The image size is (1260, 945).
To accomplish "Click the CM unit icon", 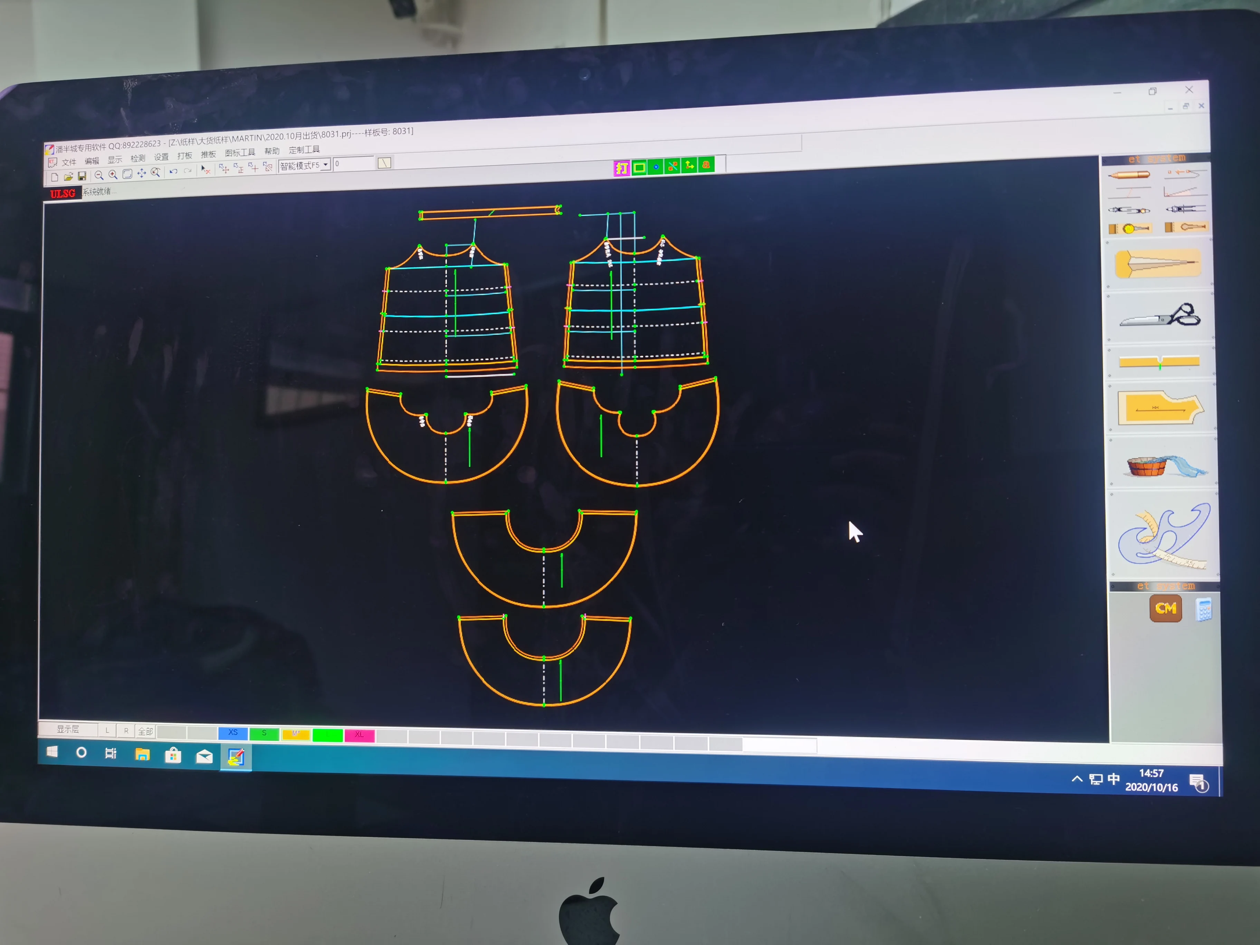I will coord(1165,608).
